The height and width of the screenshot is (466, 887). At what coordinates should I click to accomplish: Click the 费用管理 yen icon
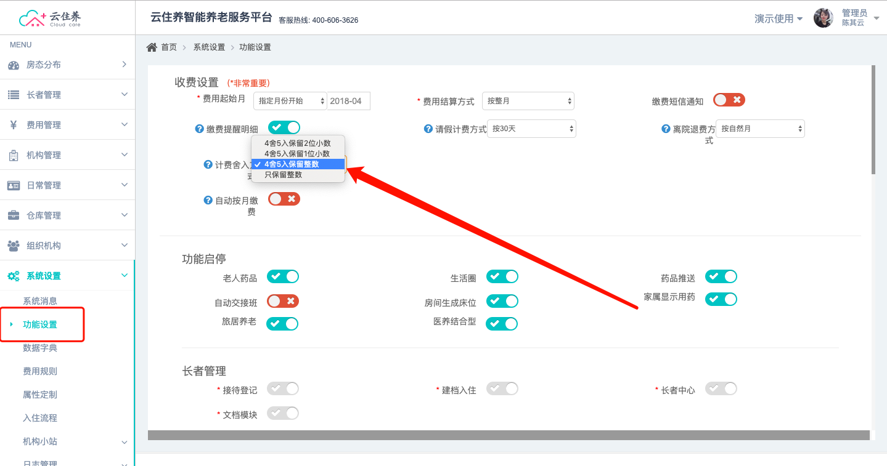13,125
